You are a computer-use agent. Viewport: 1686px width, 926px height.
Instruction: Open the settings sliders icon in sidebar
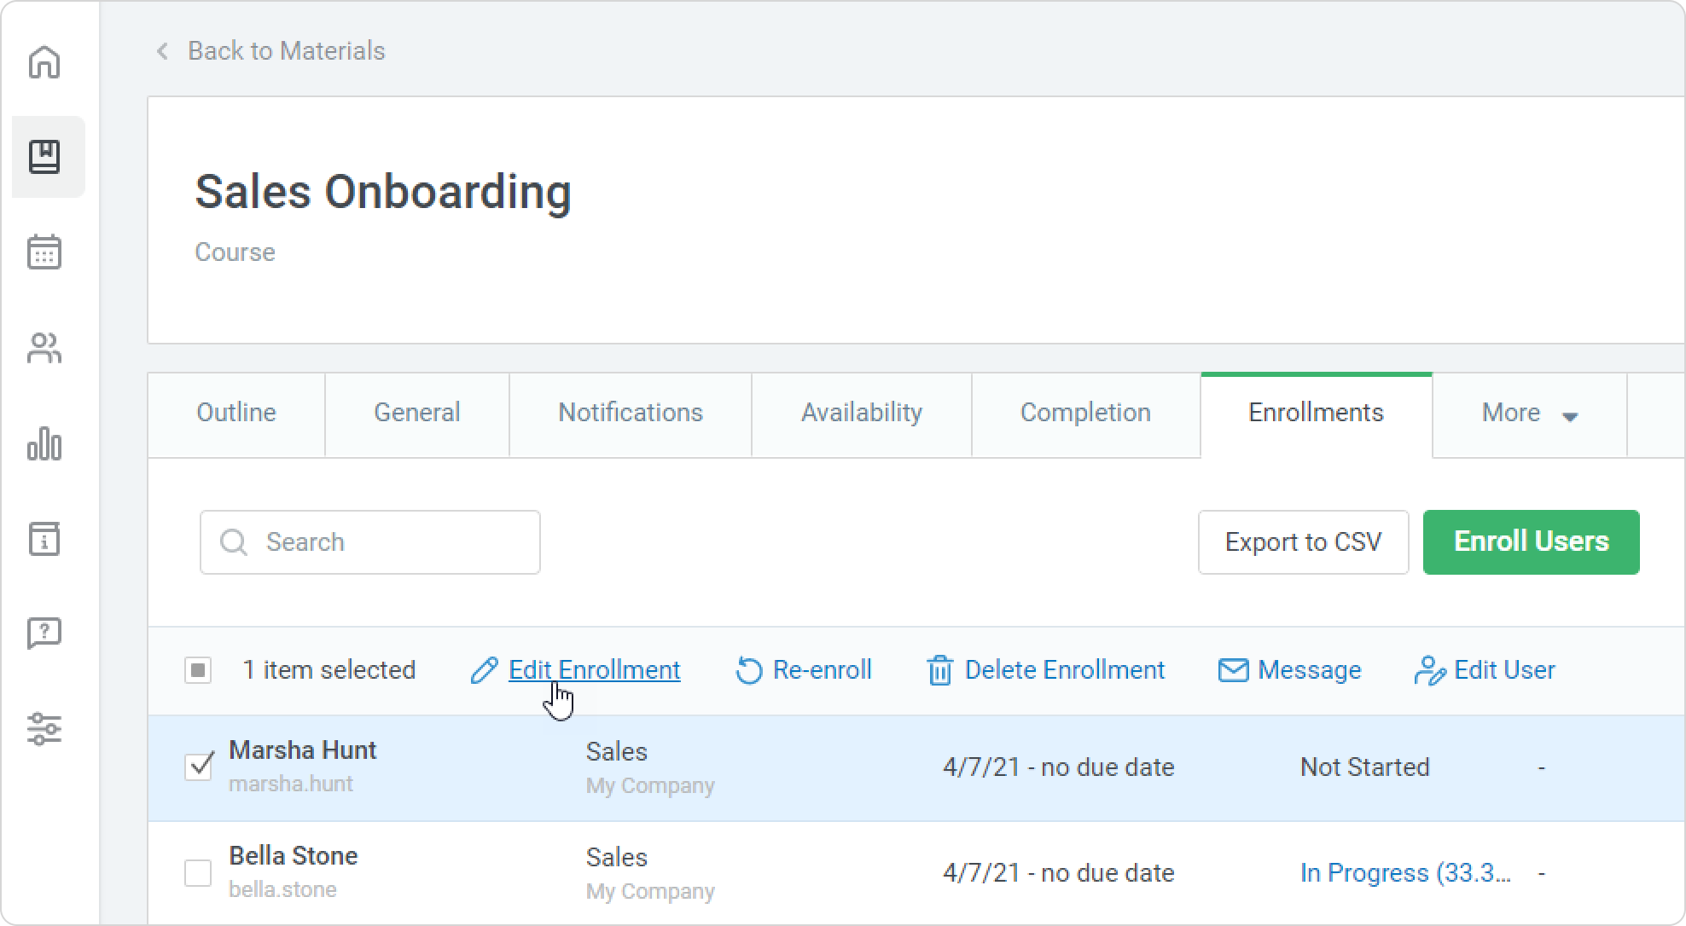[x=44, y=729]
